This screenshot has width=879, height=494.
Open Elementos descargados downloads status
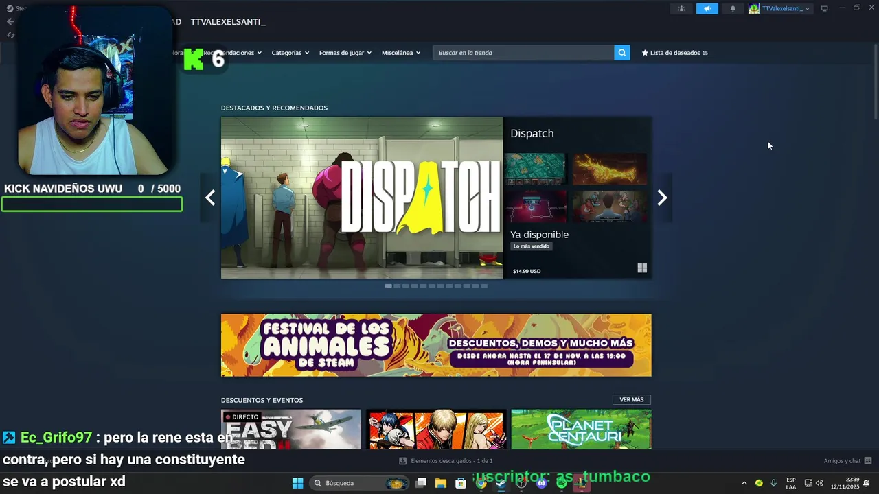[446, 461]
